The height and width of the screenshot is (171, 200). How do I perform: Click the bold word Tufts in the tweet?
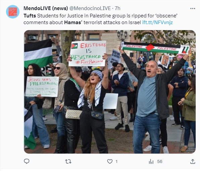point(30,16)
